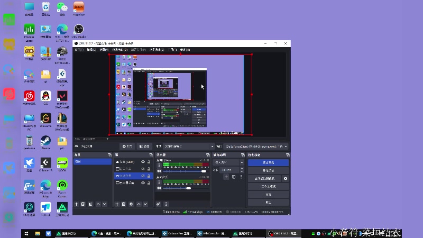Open virtual camera settings gear icon

(286, 179)
